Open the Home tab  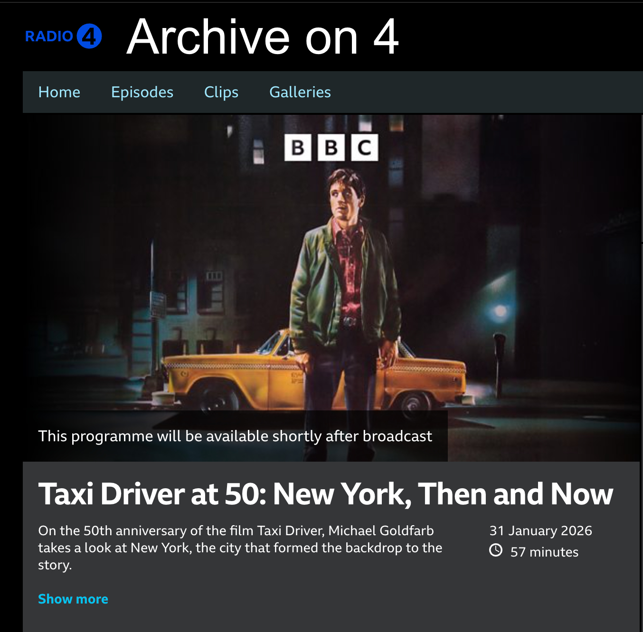click(59, 92)
